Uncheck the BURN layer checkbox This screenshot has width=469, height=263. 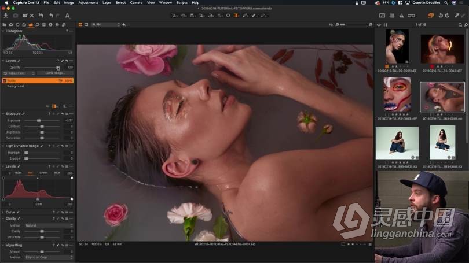click(5, 80)
